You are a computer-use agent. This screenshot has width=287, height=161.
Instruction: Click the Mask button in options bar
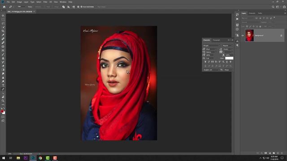48,7
